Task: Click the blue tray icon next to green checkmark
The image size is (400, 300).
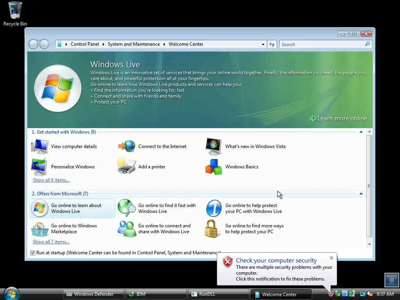Action: point(345,294)
